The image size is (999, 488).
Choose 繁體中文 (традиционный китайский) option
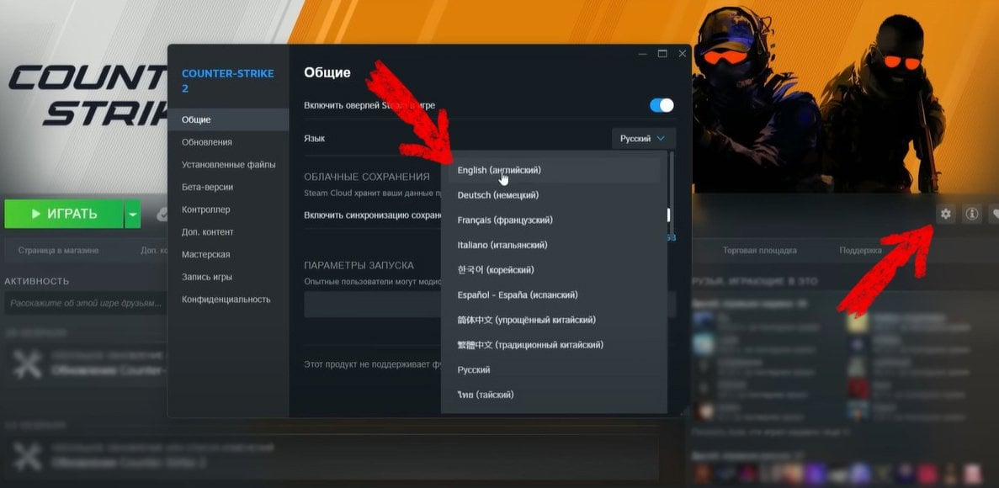tap(554, 345)
